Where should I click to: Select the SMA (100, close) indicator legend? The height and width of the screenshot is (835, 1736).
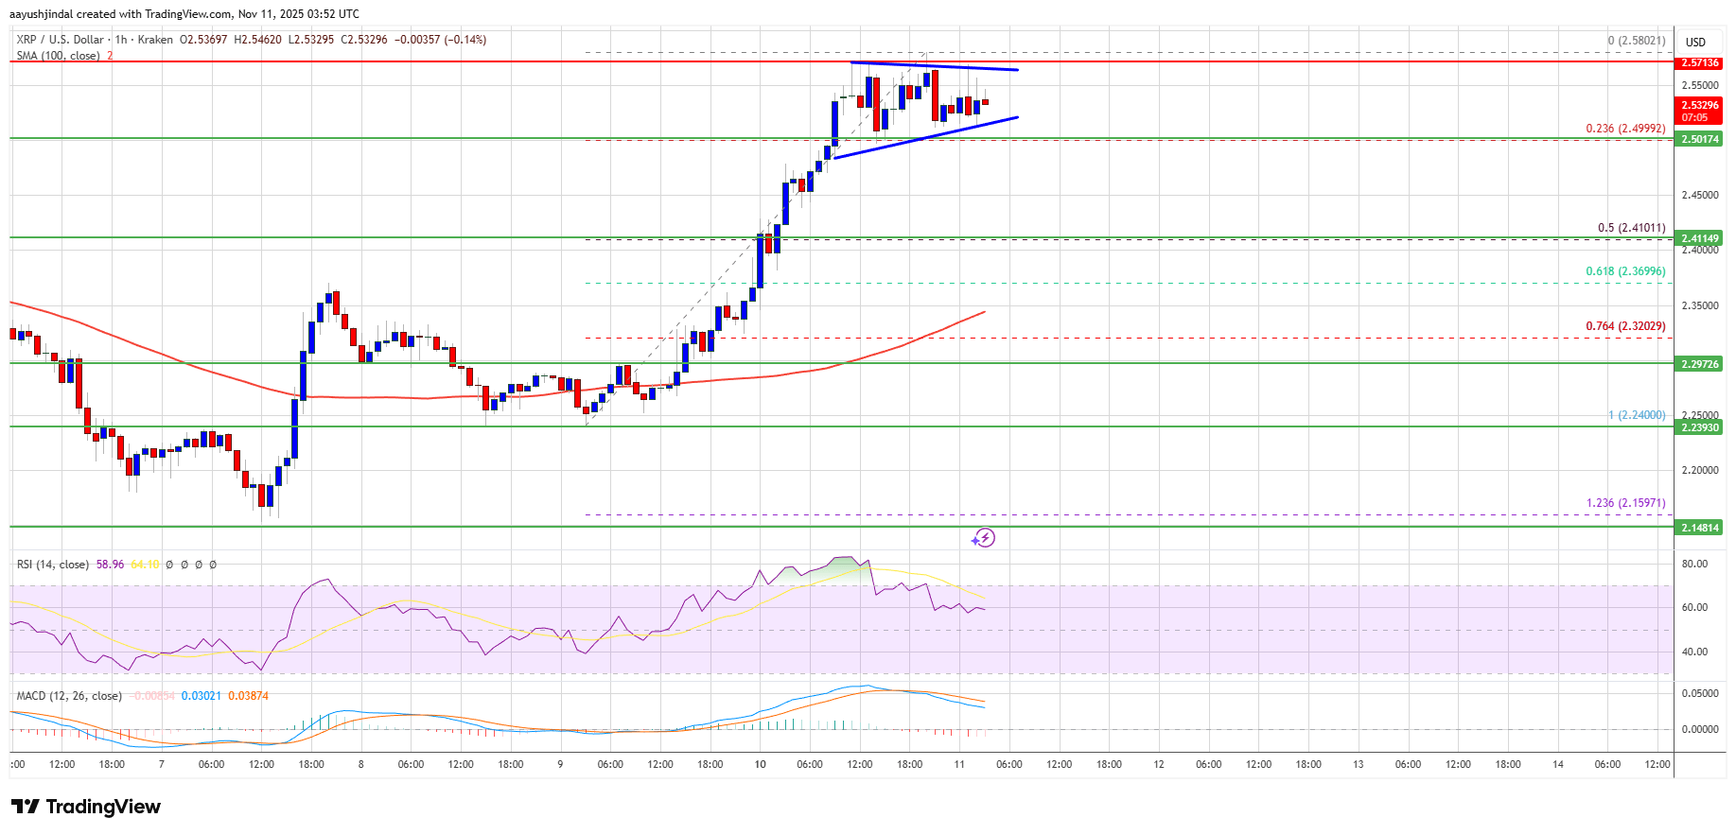click(58, 56)
